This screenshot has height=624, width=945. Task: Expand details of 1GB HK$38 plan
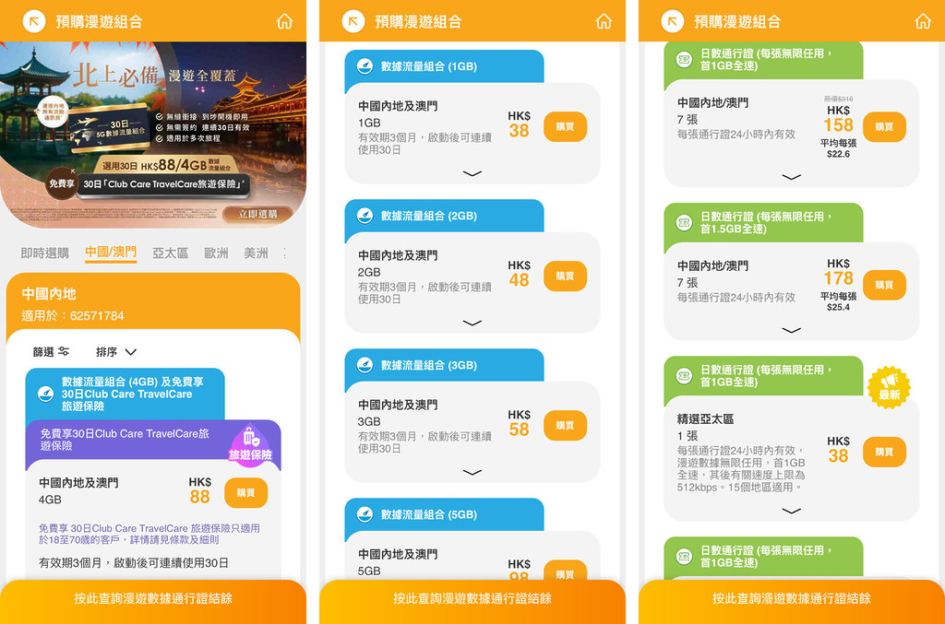coord(472,173)
